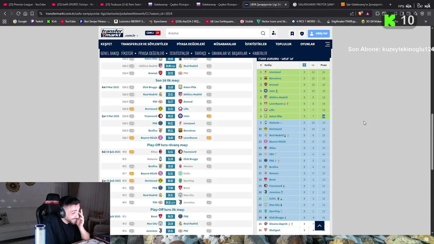Image resolution: width=434 pixels, height=244 pixels.
Task: Click the Feyenoord crest in Feyenoord–Inter row
Action: (160, 116)
